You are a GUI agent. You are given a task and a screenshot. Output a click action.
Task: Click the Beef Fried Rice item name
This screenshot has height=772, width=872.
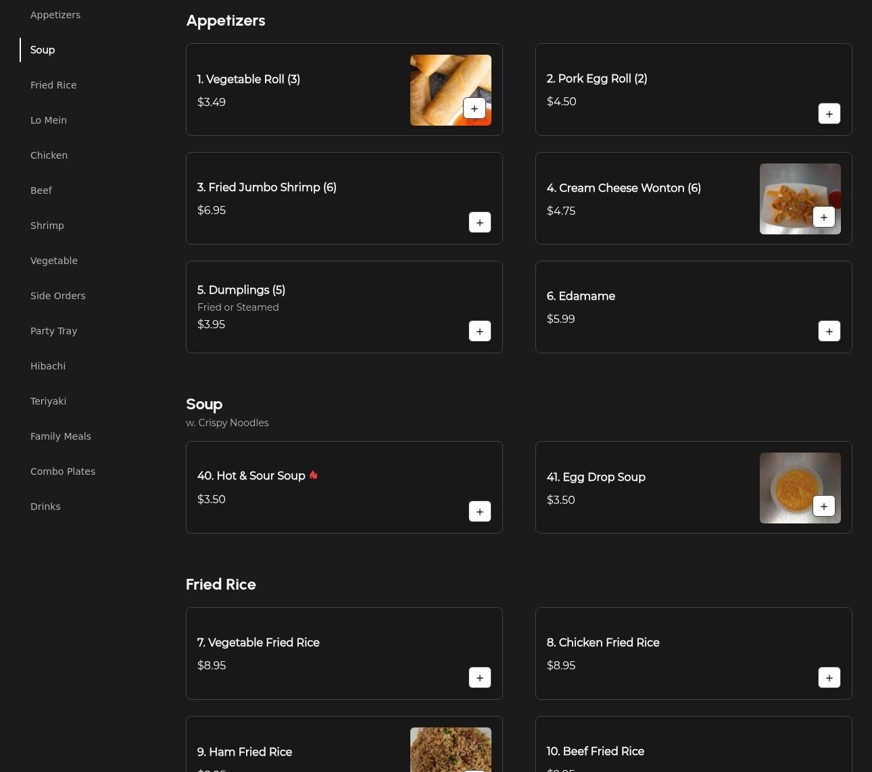click(x=595, y=751)
